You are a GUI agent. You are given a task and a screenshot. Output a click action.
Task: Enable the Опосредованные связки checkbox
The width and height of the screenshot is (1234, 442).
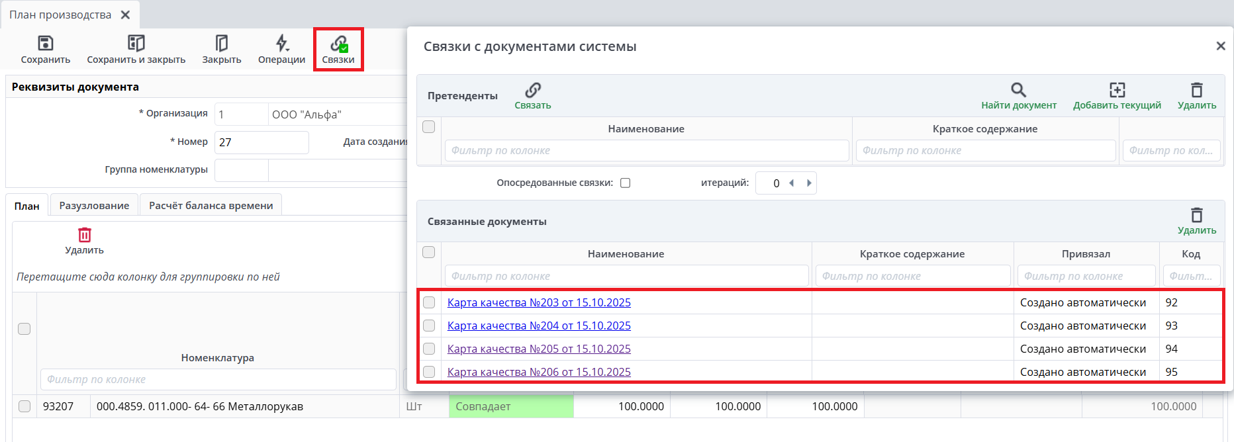pos(625,183)
